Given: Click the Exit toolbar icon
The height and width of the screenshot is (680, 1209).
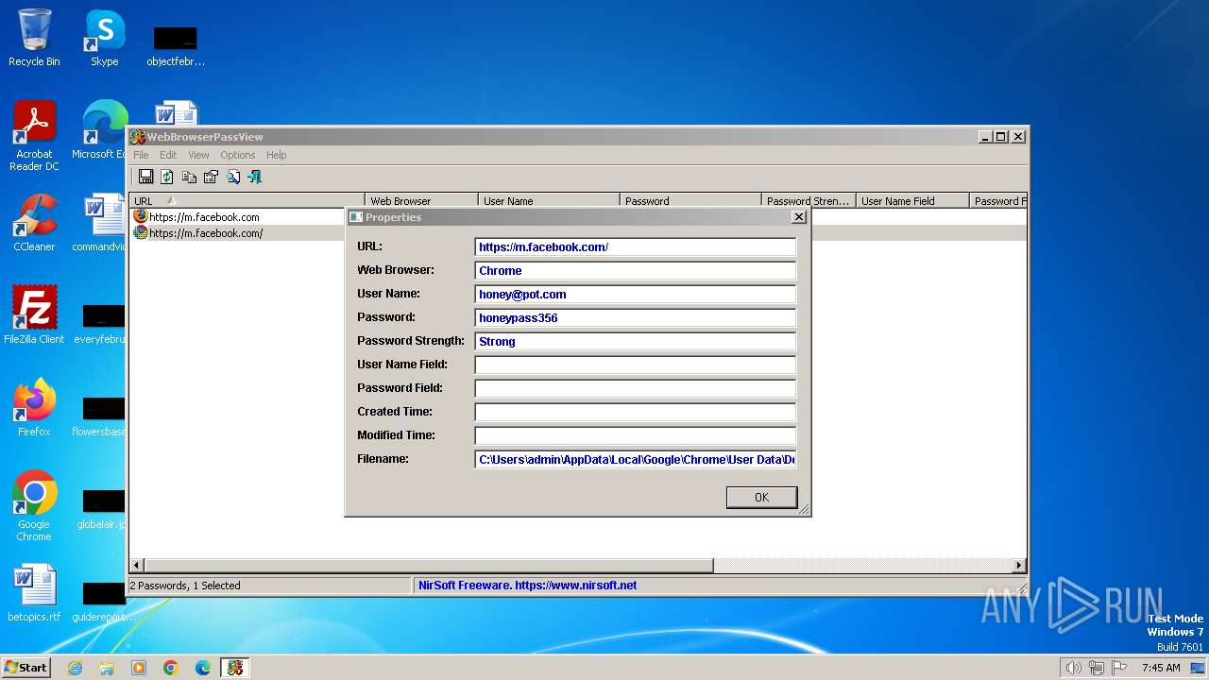Looking at the screenshot, I should 254,177.
